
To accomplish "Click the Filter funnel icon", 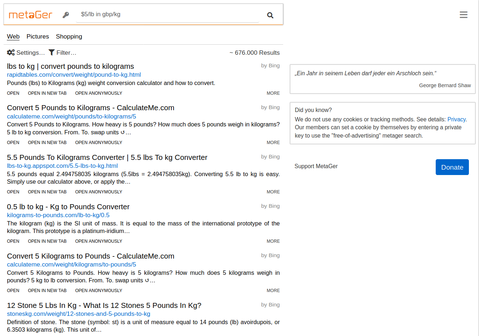I will pyautogui.click(x=52, y=53).
